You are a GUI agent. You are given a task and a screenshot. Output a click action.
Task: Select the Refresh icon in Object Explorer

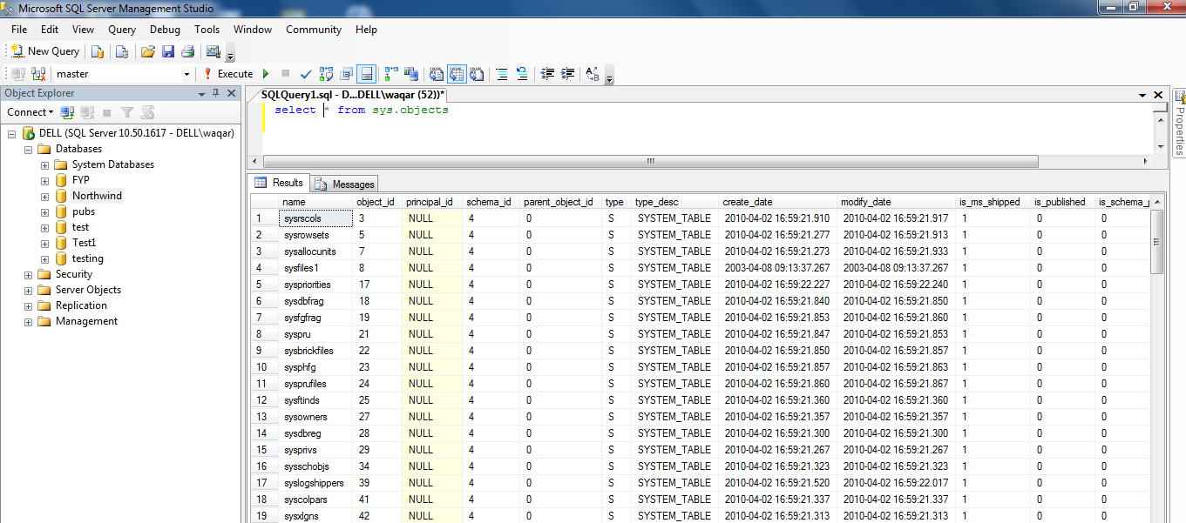[x=147, y=111]
